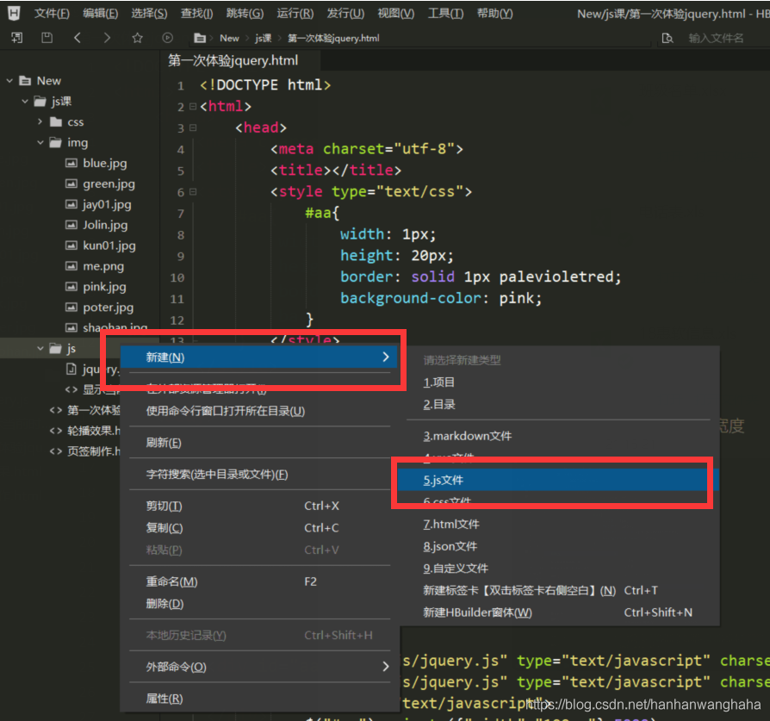Click the file search icon
Image resolution: width=770 pixels, height=721 pixels.
click(x=667, y=38)
